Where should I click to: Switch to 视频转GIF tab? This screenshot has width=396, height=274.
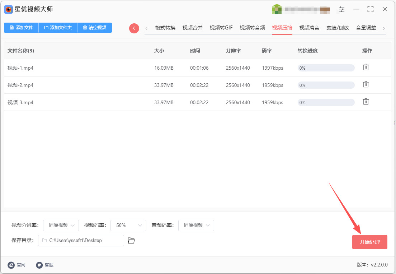tap(221, 28)
